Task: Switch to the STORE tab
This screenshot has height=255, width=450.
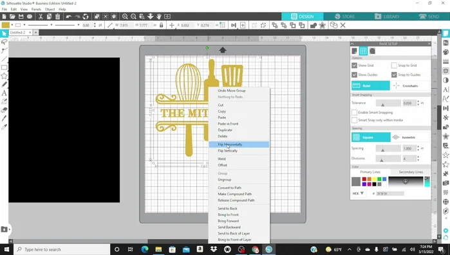Action: (x=344, y=16)
